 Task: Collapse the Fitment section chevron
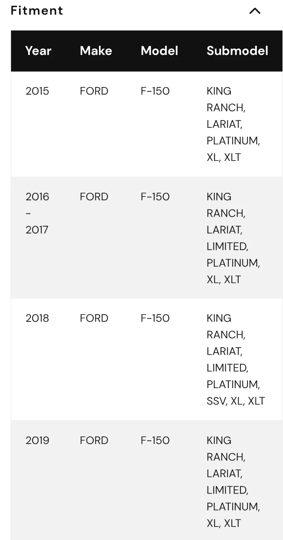click(255, 11)
